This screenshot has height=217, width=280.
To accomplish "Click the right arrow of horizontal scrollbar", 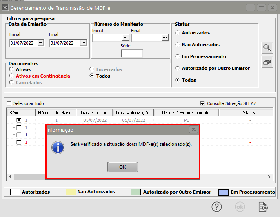I will point(269,177).
